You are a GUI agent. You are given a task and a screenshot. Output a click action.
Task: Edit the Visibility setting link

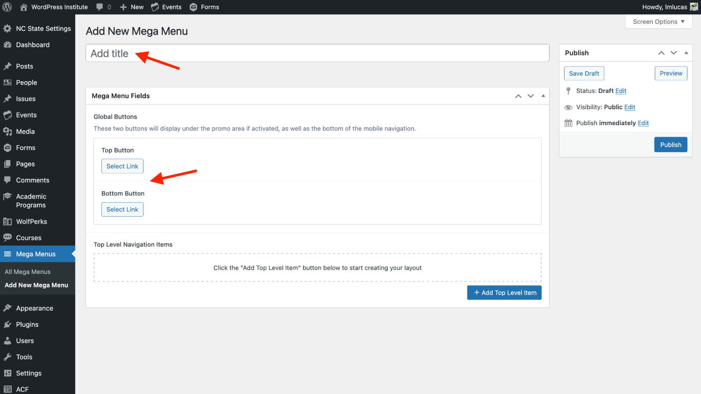[x=629, y=107]
